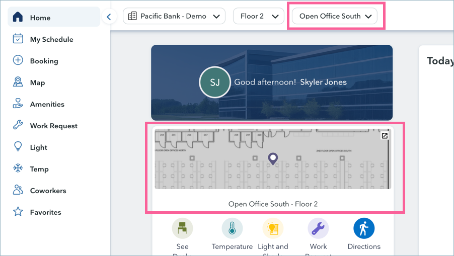Click the Amenities heart-hand icon
The height and width of the screenshot is (256, 454).
coord(18,103)
